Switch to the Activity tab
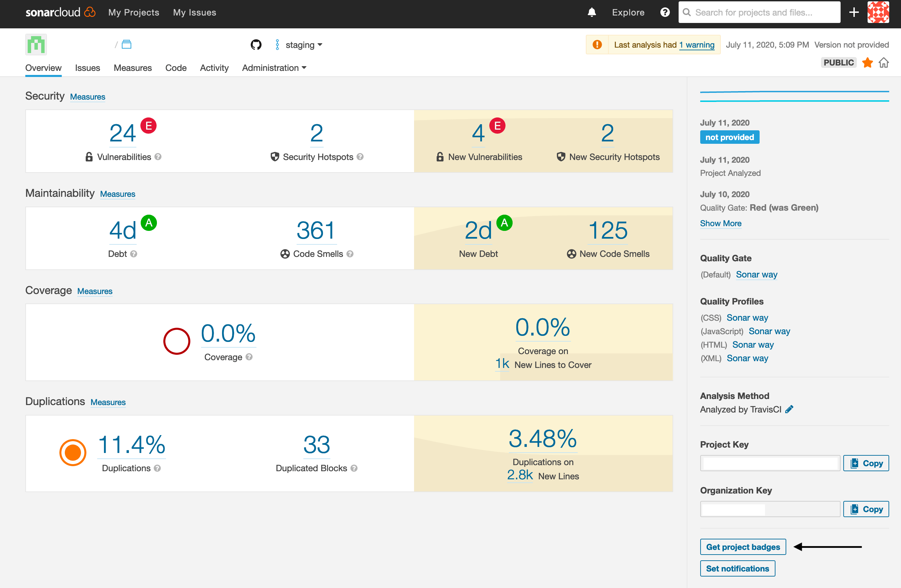The width and height of the screenshot is (901, 588). [x=214, y=68]
